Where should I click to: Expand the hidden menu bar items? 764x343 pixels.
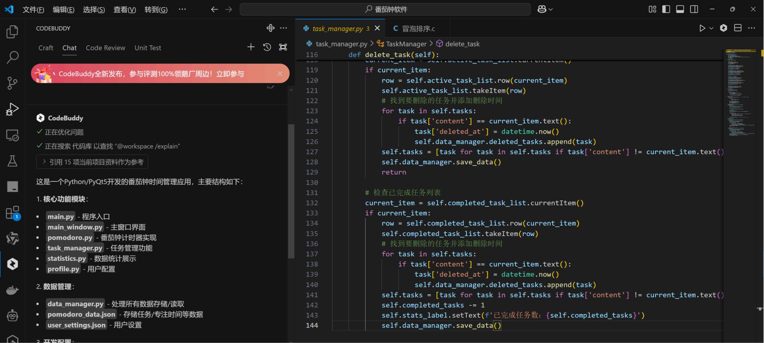[x=182, y=9]
